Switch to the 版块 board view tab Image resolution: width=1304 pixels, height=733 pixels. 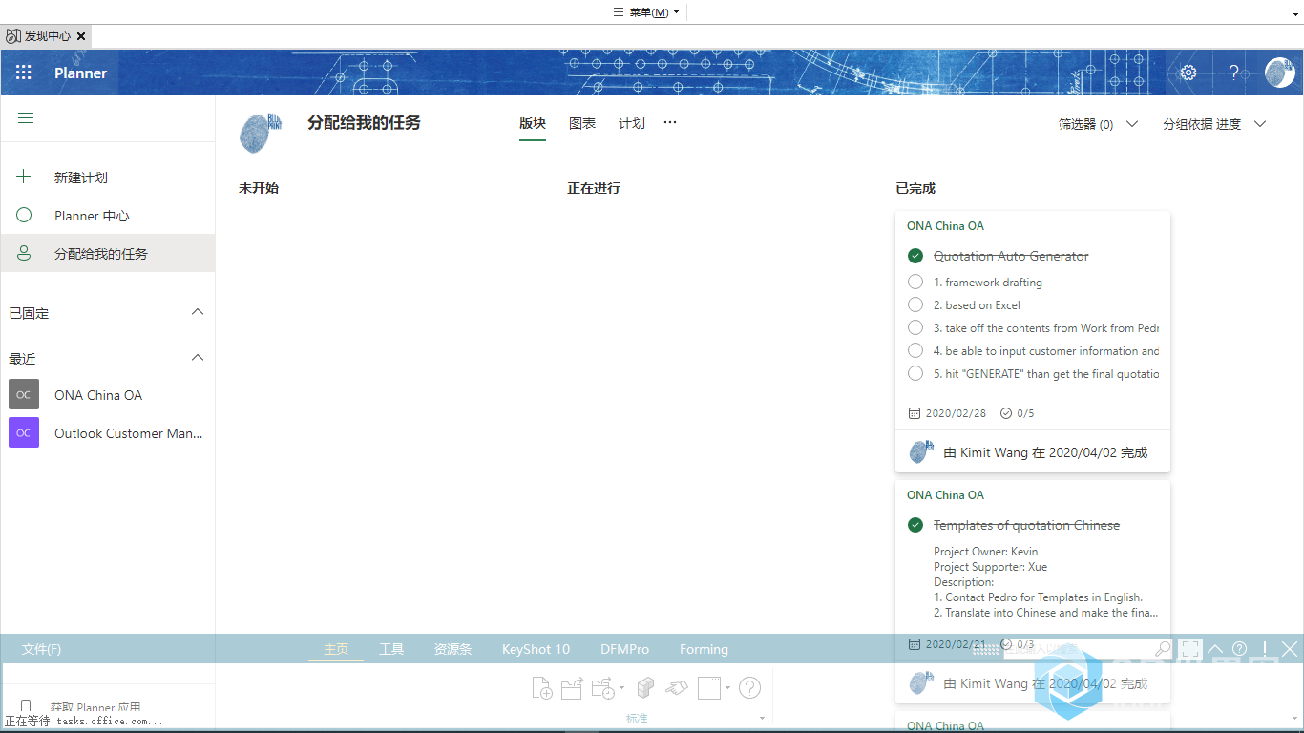533,123
